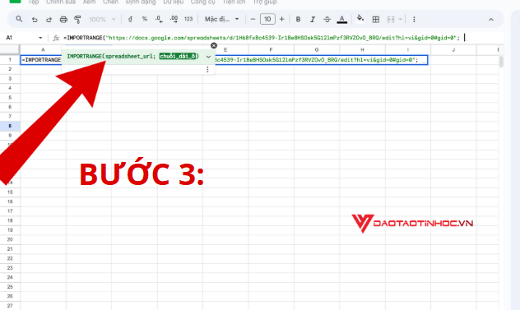Viewport: 520px width, 310px height.
Task: Apply currency đ format
Action: [x=130, y=19]
